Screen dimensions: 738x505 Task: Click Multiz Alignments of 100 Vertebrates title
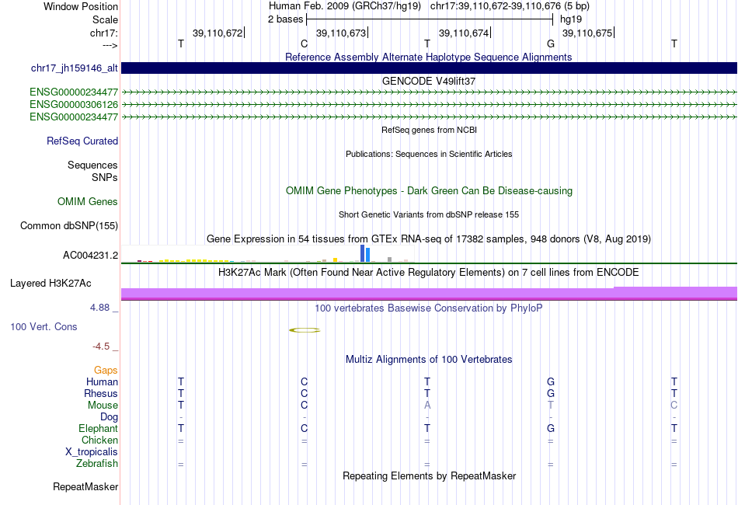[x=429, y=360]
